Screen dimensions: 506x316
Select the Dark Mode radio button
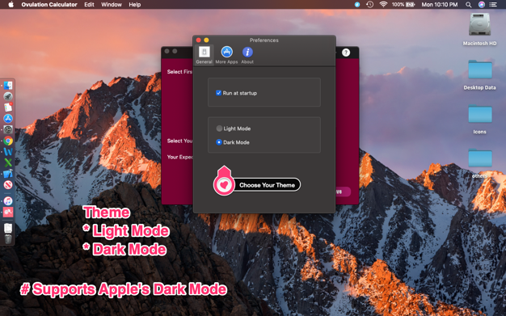(x=219, y=142)
